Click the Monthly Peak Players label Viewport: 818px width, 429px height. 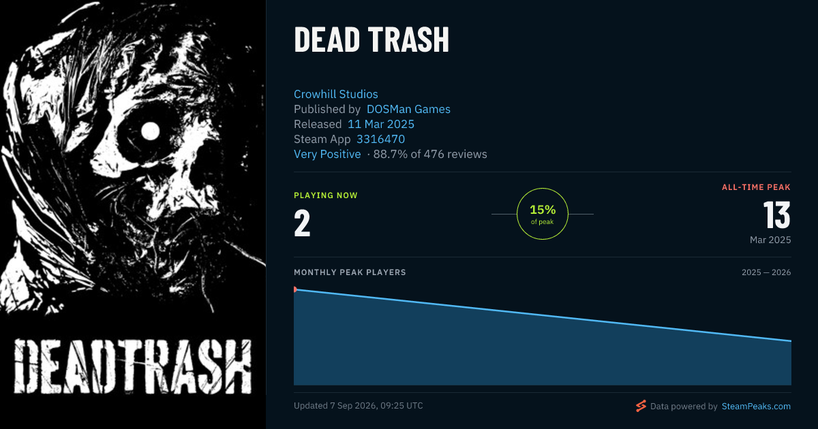(x=350, y=272)
